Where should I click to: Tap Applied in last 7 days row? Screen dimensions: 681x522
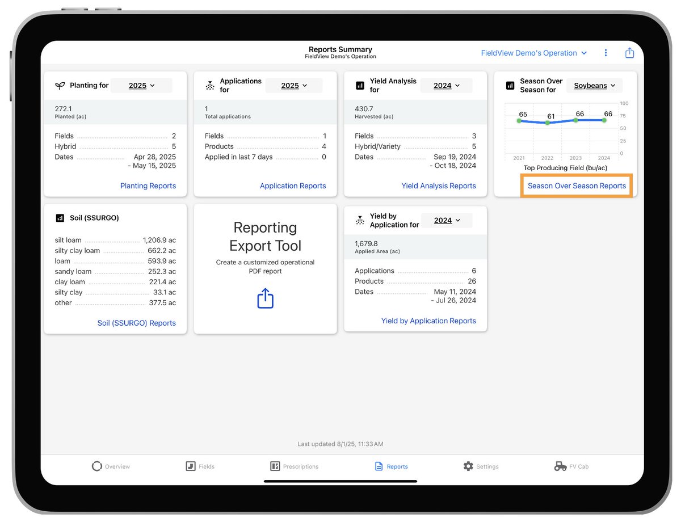266,157
